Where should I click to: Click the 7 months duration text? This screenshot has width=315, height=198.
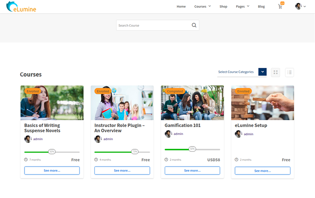coord(35,160)
